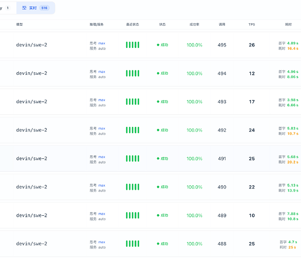Open devin/swe-2 row with 492 calls

pos(151,130)
